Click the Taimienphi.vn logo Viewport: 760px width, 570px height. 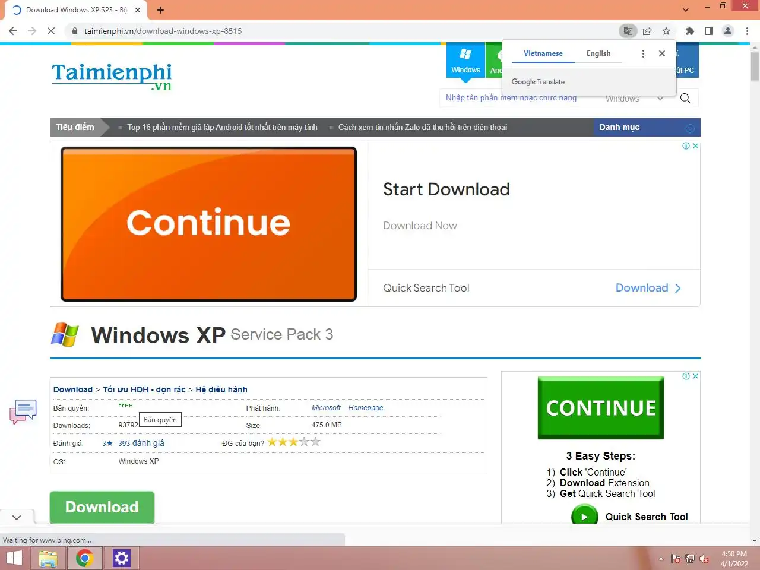(112, 77)
